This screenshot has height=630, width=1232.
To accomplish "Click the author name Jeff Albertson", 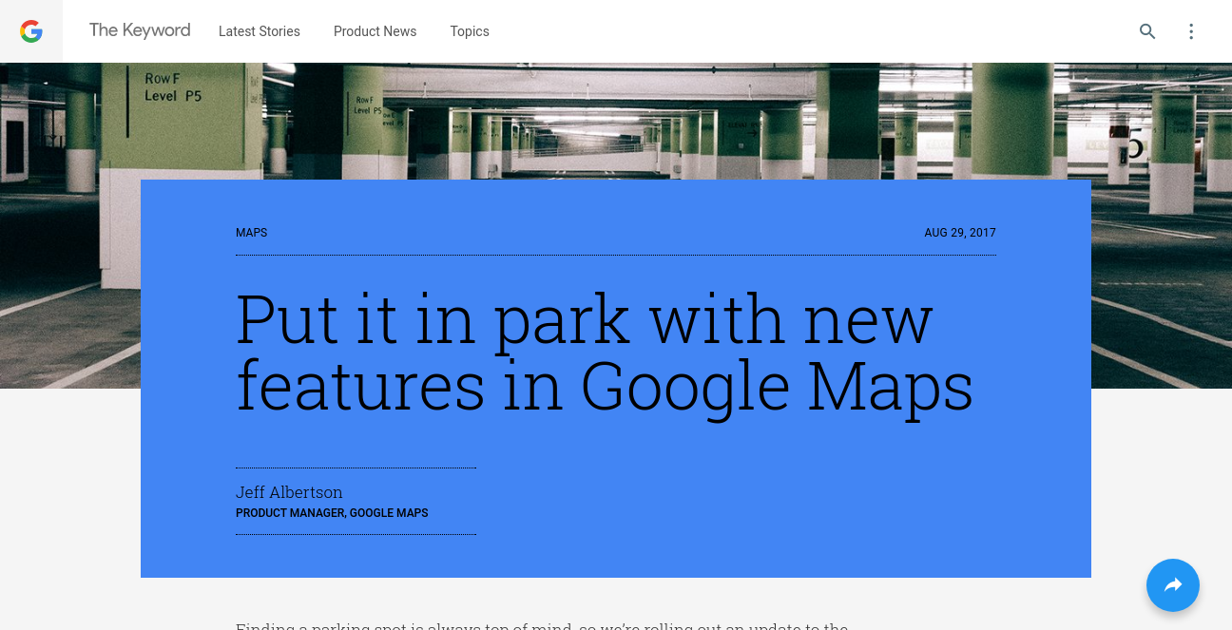I will pyautogui.click(x=289, y=492).
